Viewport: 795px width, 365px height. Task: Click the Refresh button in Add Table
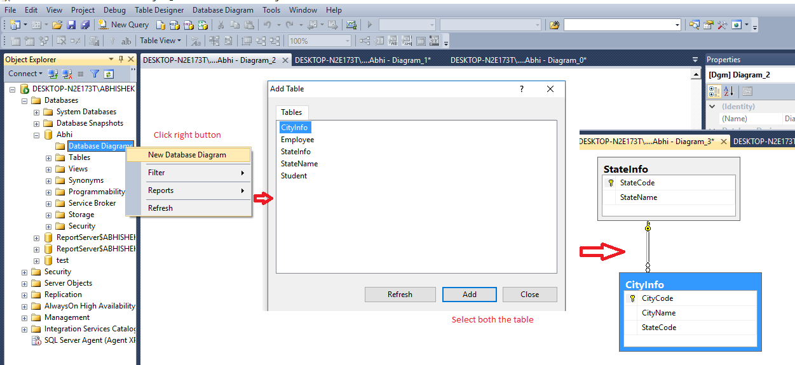(x=400, y=295)
